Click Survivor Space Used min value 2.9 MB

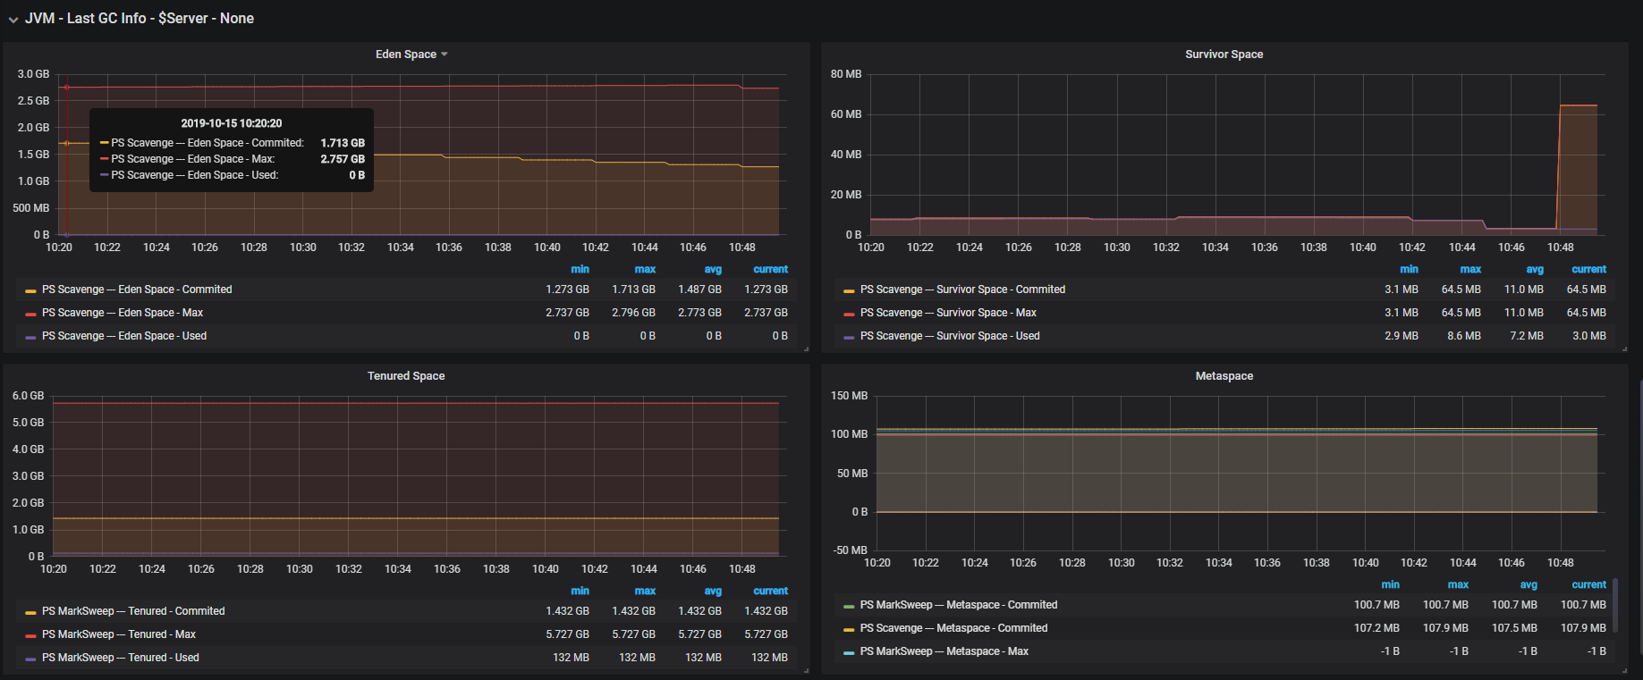coord(1401,336)
